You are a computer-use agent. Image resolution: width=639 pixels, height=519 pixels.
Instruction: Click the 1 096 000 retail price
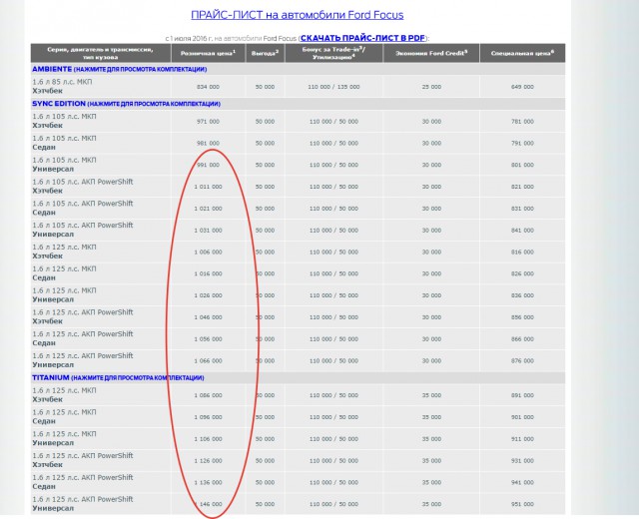[x=208, y=417]
